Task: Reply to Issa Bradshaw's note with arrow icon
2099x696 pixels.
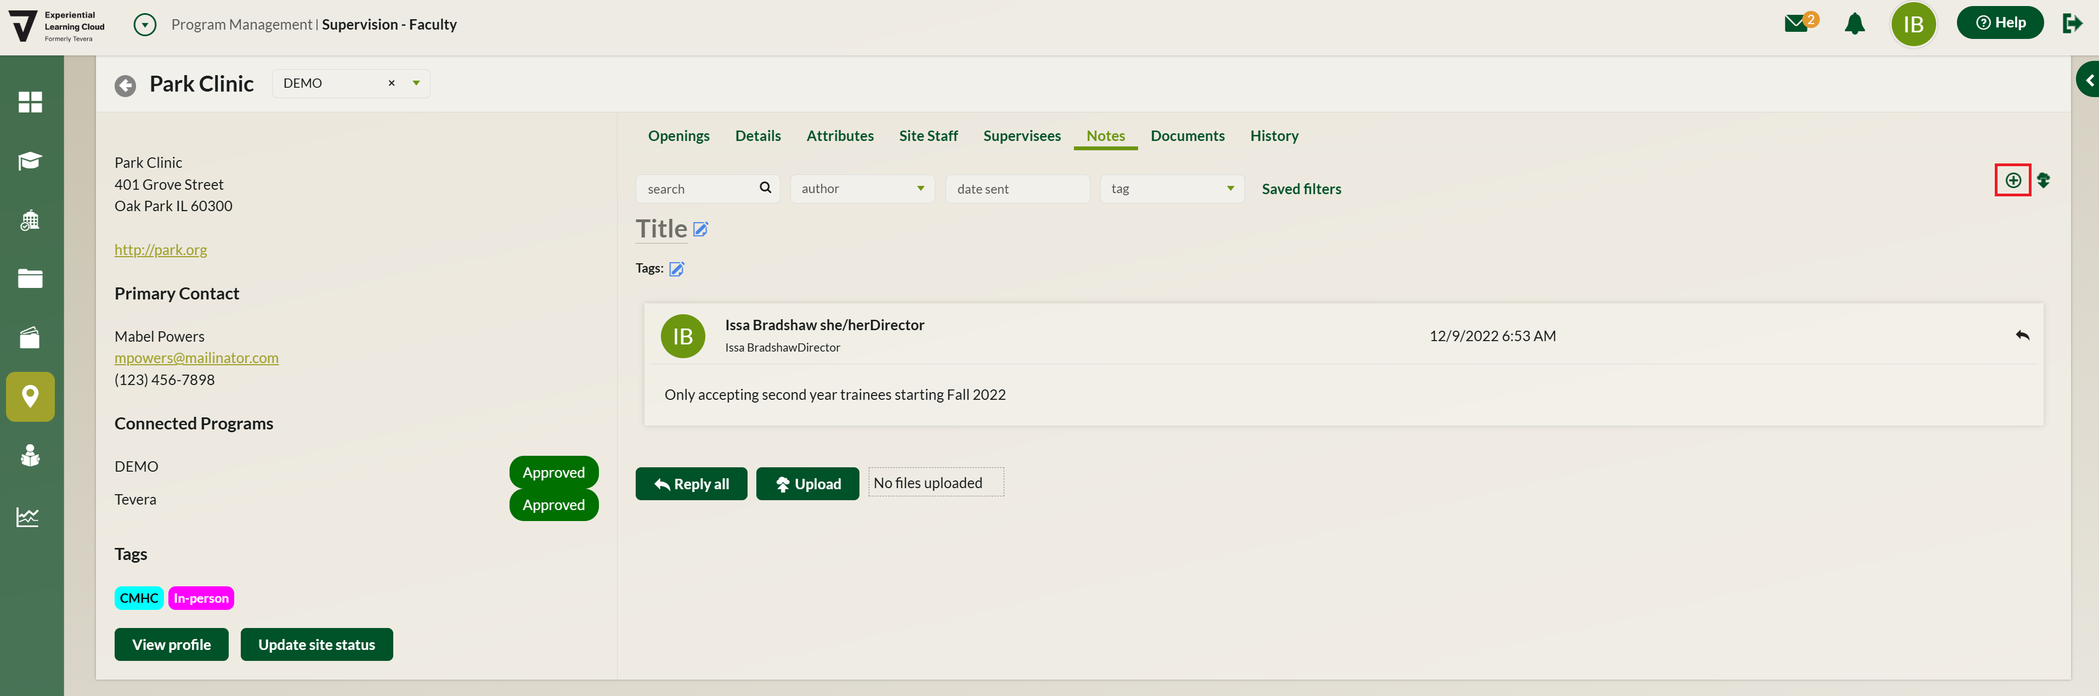Action: click(2022, 335)
